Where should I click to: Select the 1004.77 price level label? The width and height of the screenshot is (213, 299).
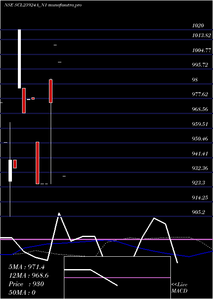[201, 50]
